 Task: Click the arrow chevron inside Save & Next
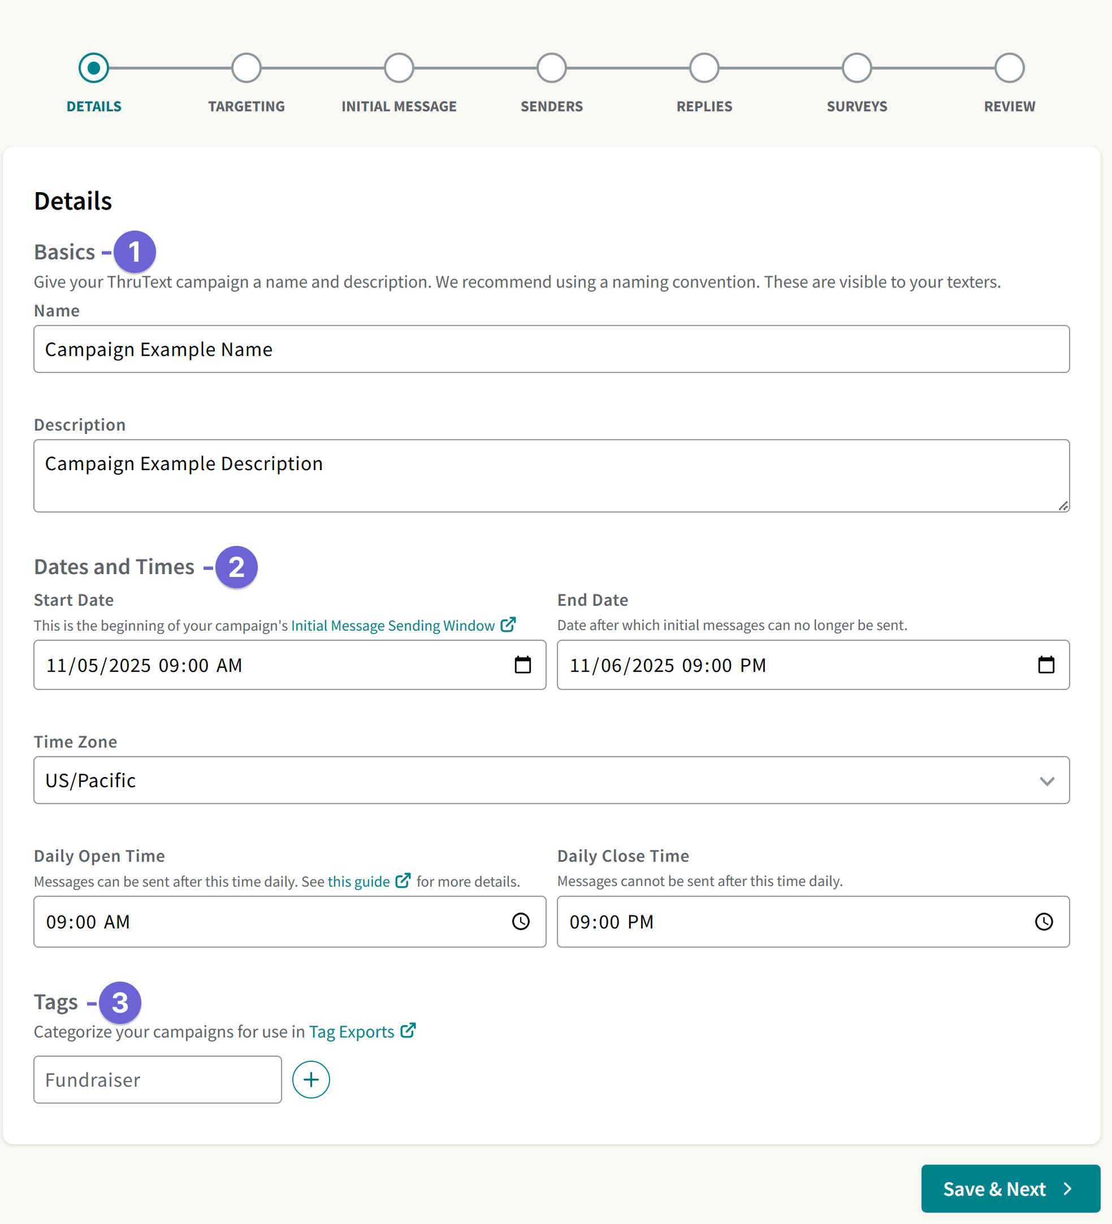pos(1068,1189)
